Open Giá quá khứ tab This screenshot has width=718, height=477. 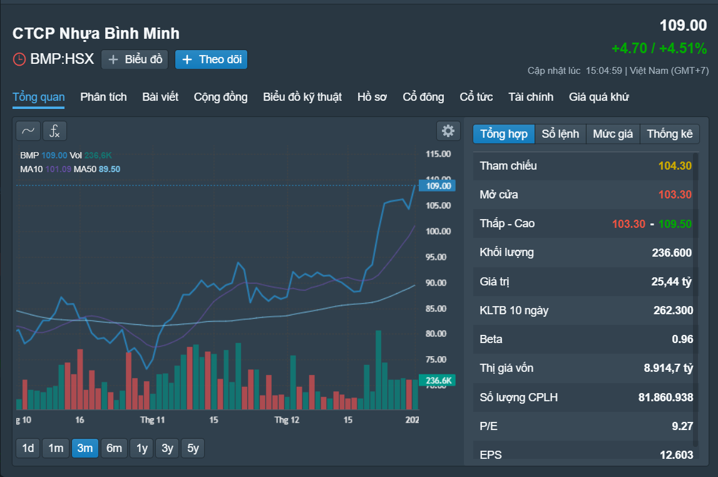[599, 97]
